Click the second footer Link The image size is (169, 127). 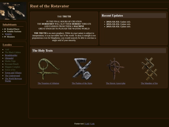click(x=92, y=124)
